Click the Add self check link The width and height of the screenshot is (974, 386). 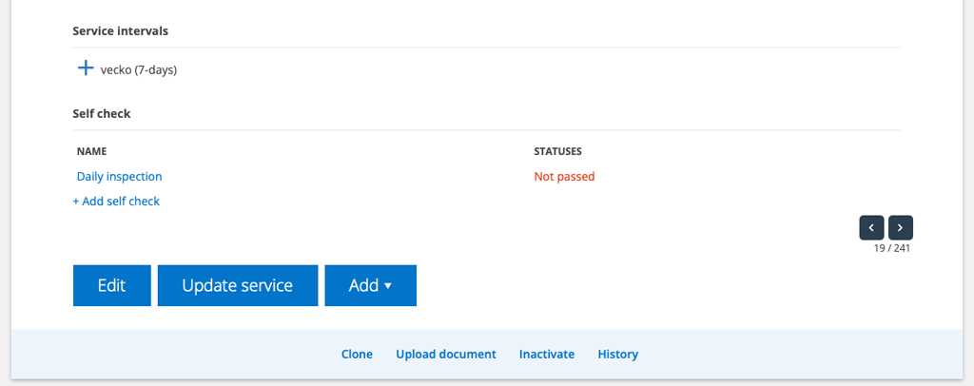116,201
